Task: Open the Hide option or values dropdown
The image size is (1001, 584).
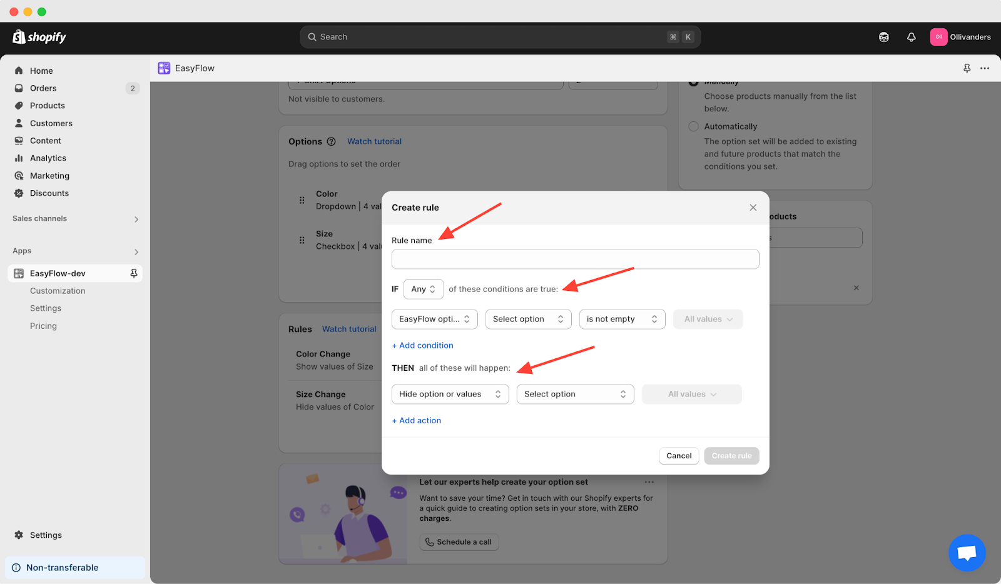Action: point(450,394)
